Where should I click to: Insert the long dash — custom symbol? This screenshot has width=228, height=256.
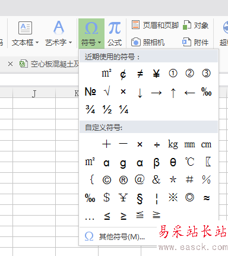123,144
